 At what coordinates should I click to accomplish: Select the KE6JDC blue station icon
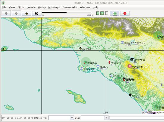coord(98,66)
